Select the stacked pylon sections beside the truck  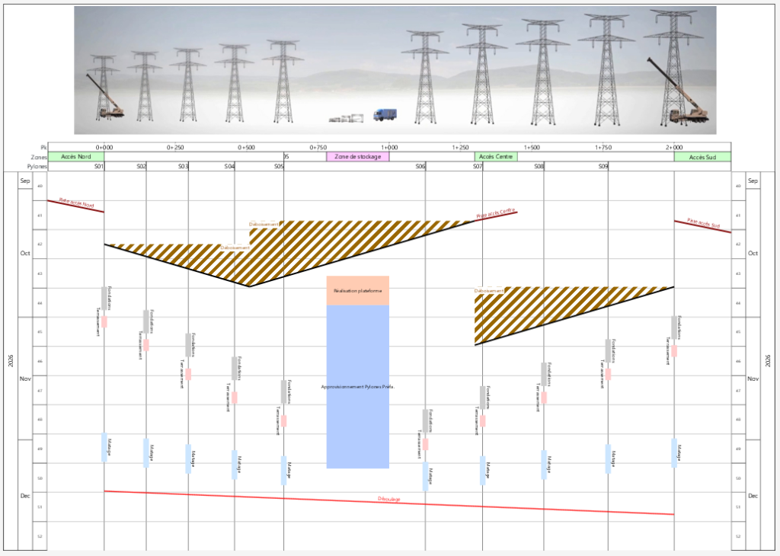click(x=347, y=118)
